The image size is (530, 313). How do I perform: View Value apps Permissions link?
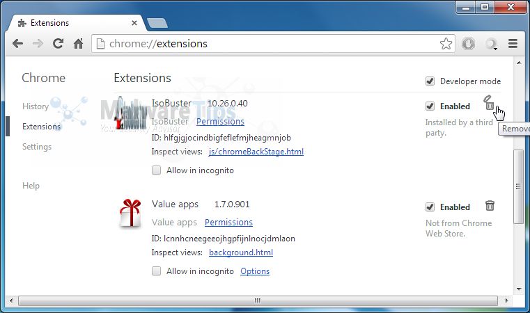pyautogui.click(x=228, y=223)
